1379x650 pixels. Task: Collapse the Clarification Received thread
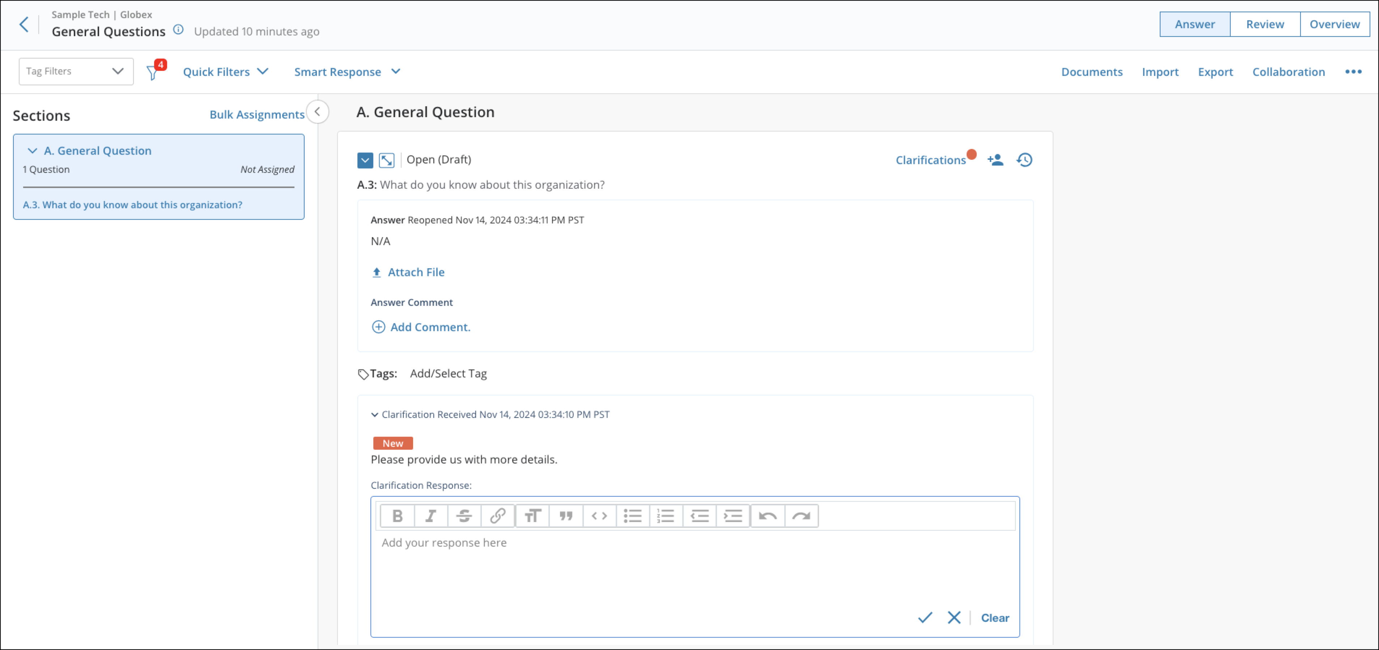click(375, 415)
